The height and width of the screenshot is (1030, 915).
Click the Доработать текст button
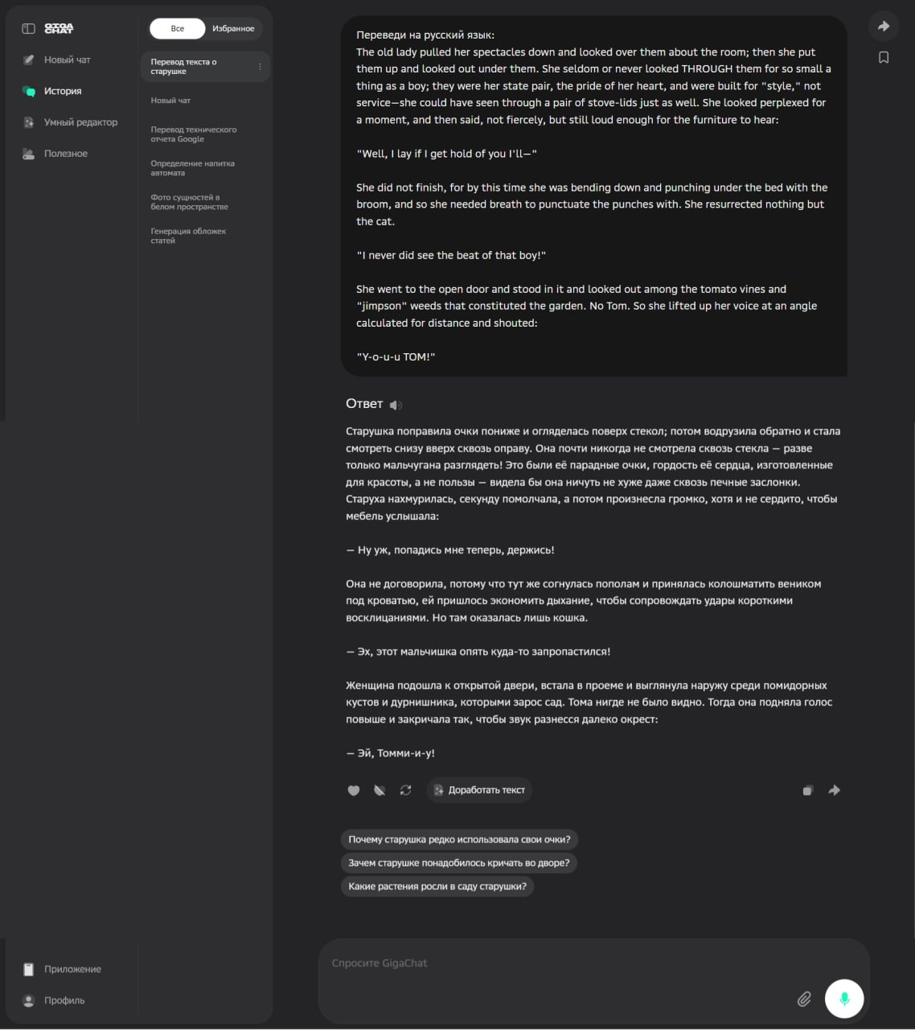click(x=479, y=790)
